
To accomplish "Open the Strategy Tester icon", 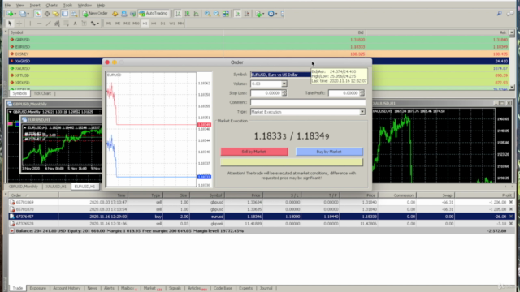I will (x=74, y=14).
